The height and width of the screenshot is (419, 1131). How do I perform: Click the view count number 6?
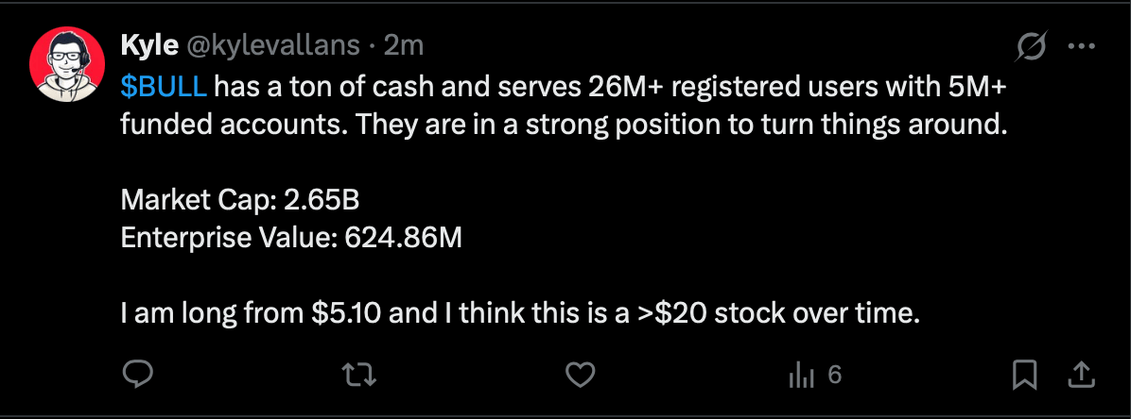tap(835, 375)
